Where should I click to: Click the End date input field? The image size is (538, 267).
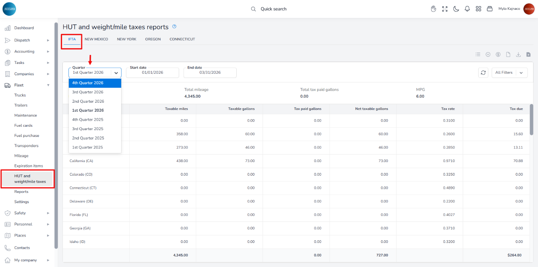[210, 73]
